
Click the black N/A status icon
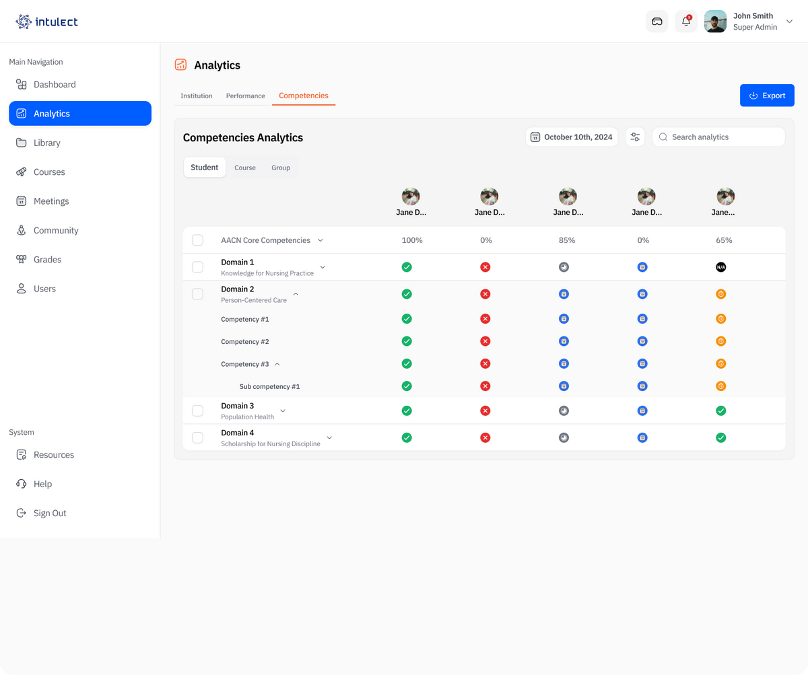pos(721,267)
